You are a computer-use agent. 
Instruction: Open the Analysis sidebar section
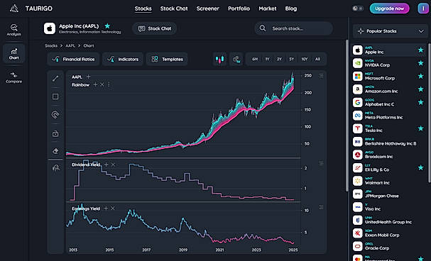[13, 30]
